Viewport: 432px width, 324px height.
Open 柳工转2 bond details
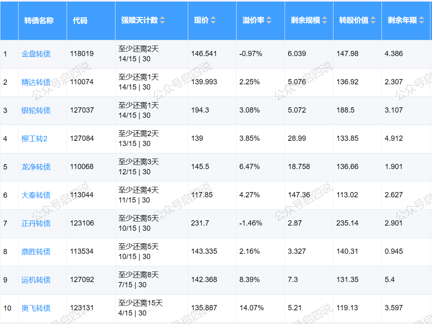tap(34, 139)
